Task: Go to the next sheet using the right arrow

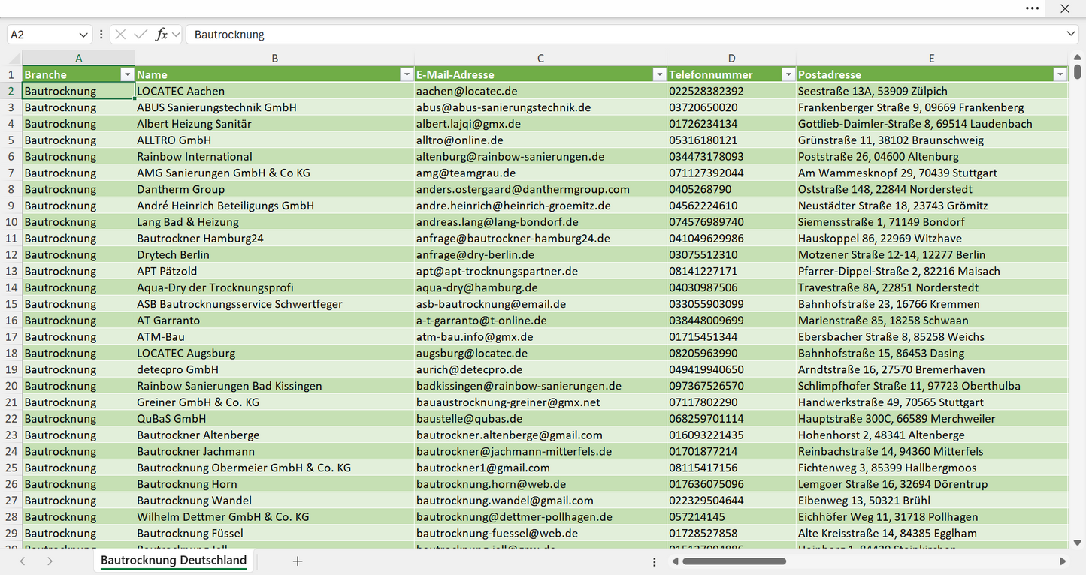Action: (x=50, y=561)
